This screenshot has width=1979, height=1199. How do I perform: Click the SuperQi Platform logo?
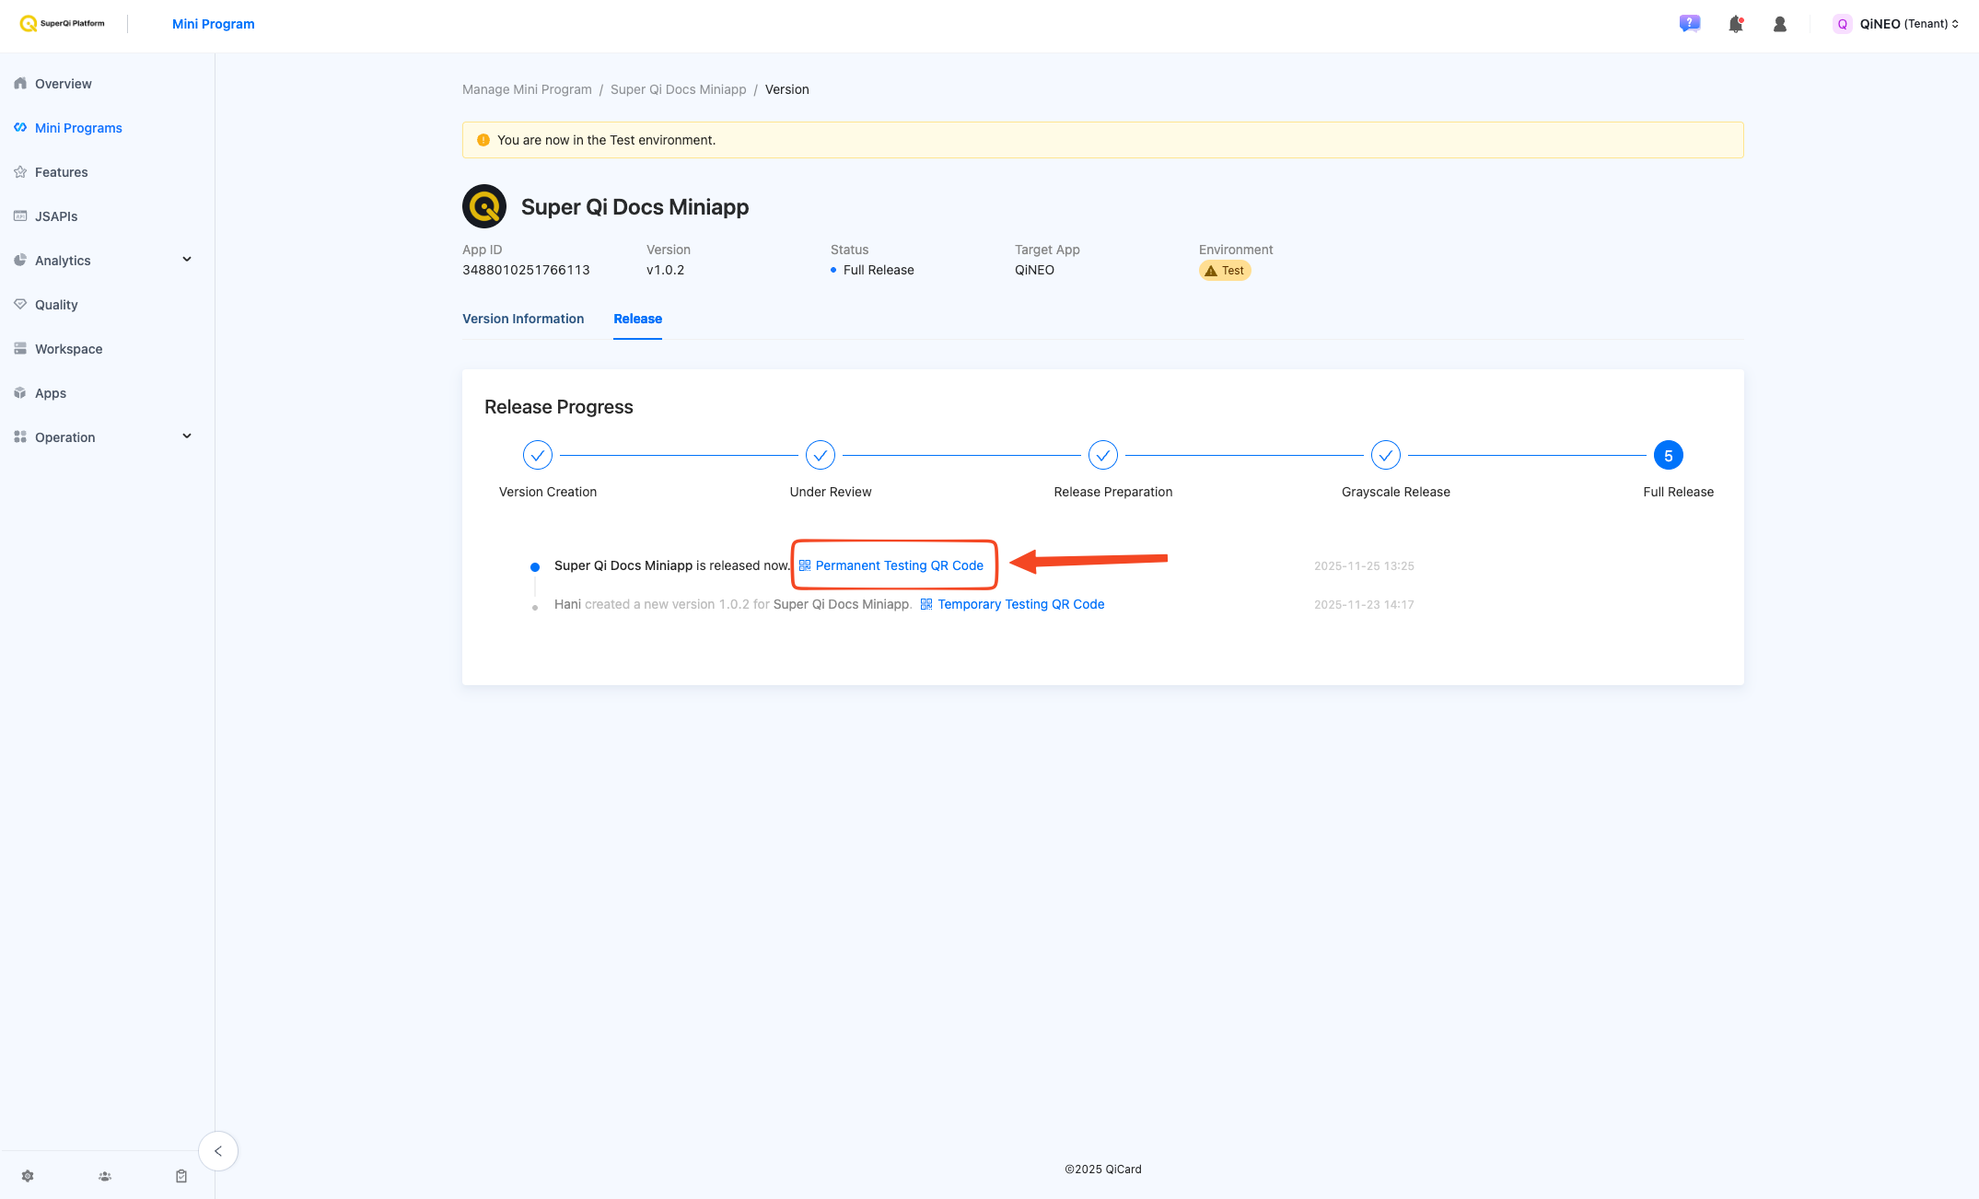pos(62,24)
